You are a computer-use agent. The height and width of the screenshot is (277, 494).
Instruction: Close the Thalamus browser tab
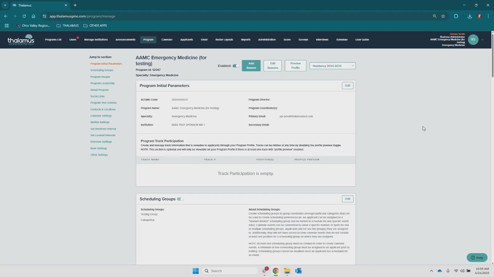[x=66, y=5]
